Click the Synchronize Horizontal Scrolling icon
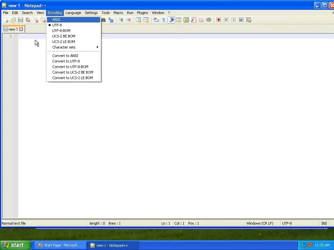 click(x=146, y=20)
